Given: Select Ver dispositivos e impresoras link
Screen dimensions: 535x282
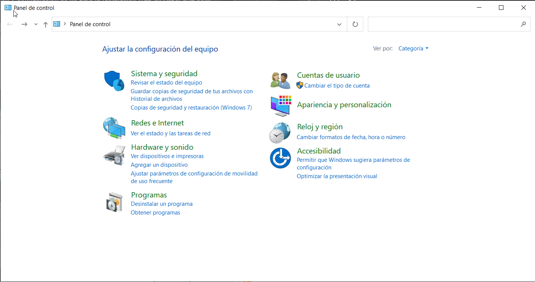Looking at the screenshot, I should pyautogui.click(x=167, y=156).
